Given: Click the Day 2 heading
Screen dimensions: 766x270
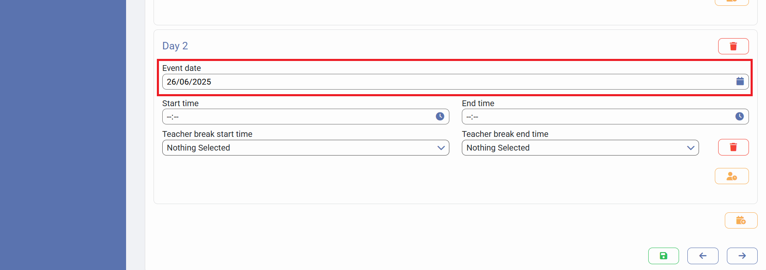Looking at the screenshot, I should point(175,46).
